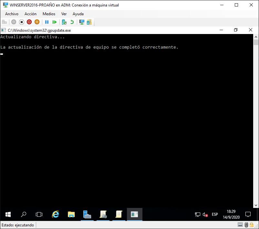
Task: Click the Enhanced Session monitor icon
Action: pos(82,22)
